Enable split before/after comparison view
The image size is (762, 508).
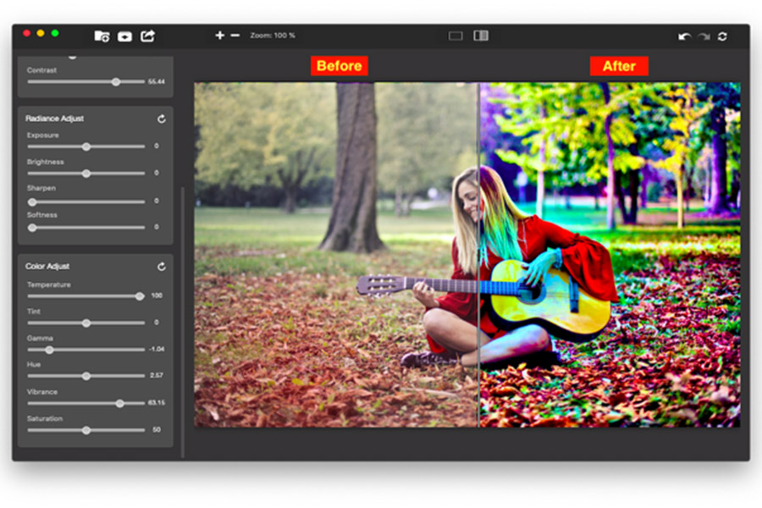pyautogui.click(x=482, y=36)
